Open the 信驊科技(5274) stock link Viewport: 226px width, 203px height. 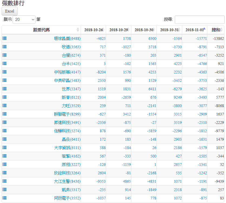tap(67, 131)
